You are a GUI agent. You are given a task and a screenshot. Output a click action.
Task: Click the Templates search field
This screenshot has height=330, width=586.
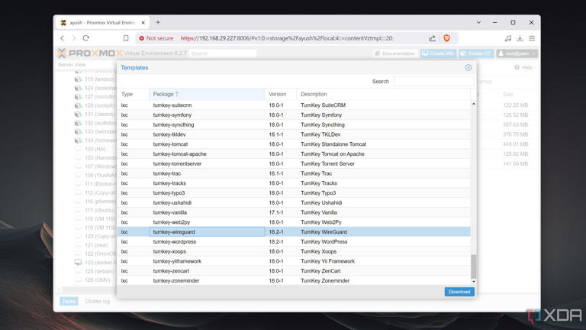point(433,81)
